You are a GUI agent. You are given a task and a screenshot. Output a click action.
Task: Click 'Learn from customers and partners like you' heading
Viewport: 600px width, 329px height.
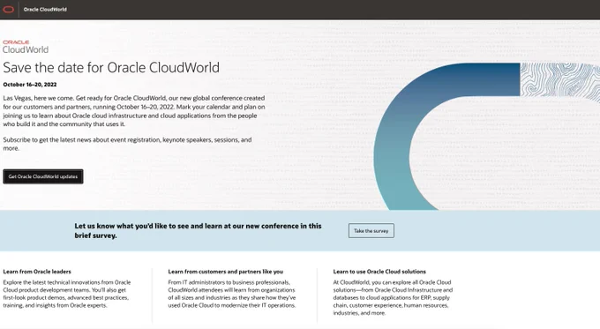tap(225, 272)
